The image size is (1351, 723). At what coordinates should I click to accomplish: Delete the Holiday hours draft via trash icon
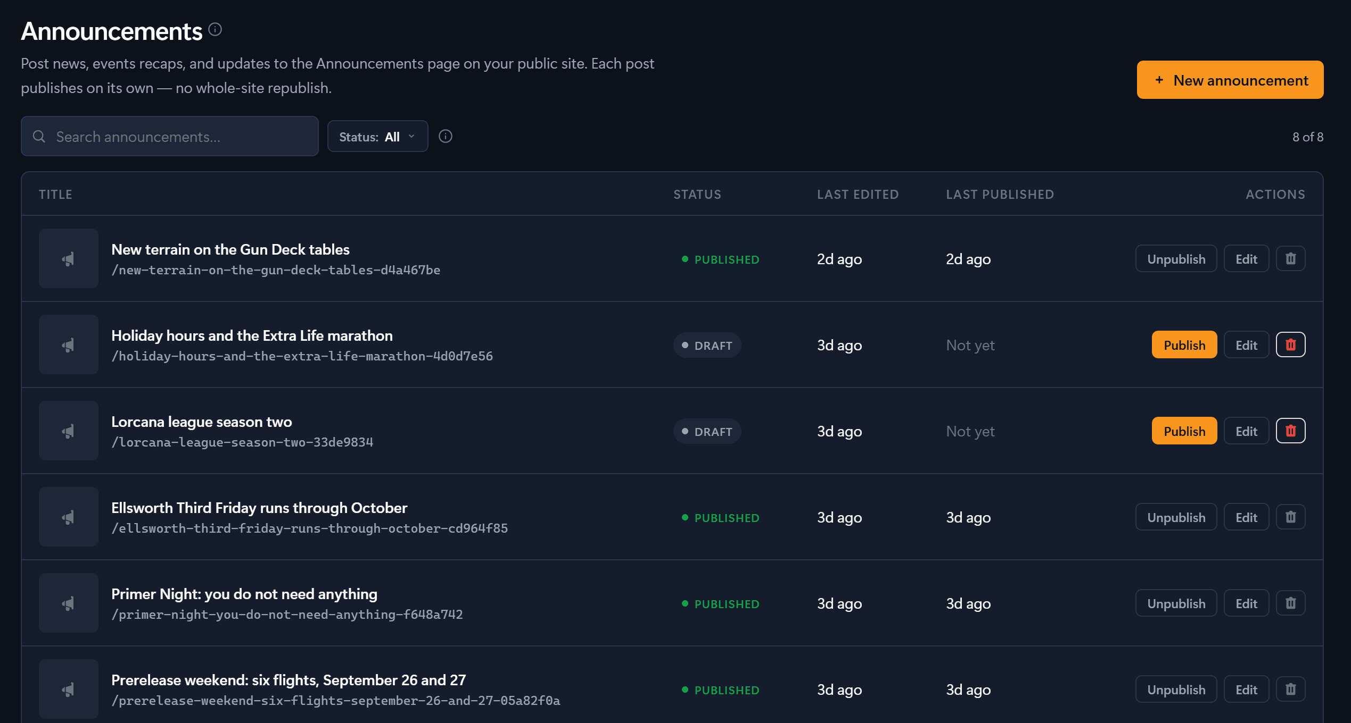(1291, 345)
